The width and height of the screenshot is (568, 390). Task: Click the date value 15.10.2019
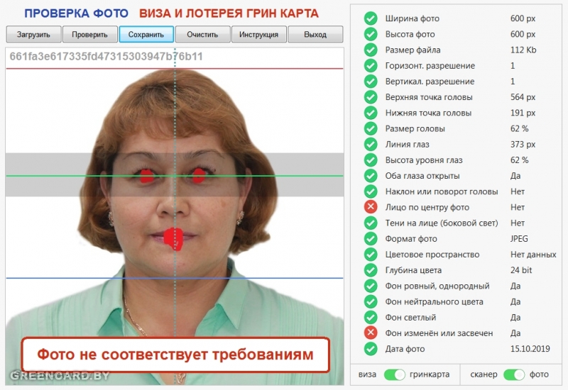click(x=530, y=349)
